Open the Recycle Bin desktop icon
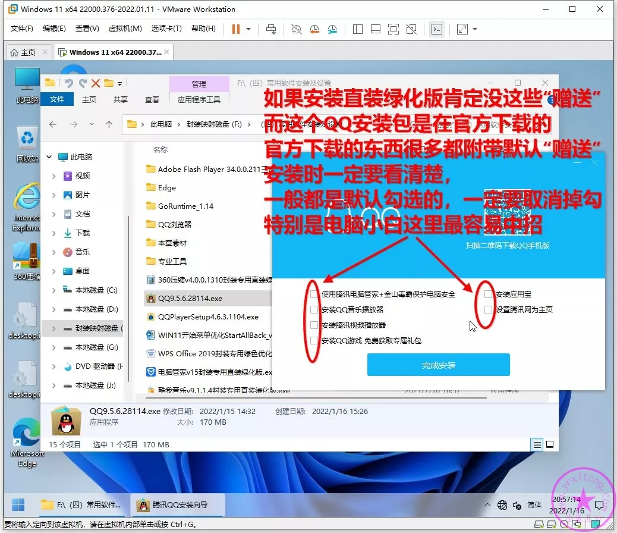The image size is (617, 533). [27, 139]
